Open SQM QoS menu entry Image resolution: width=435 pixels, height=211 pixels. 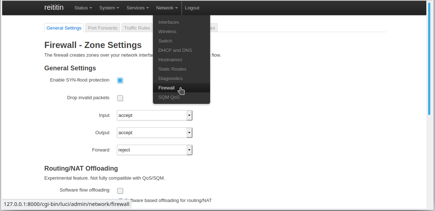tap(169, 97)
